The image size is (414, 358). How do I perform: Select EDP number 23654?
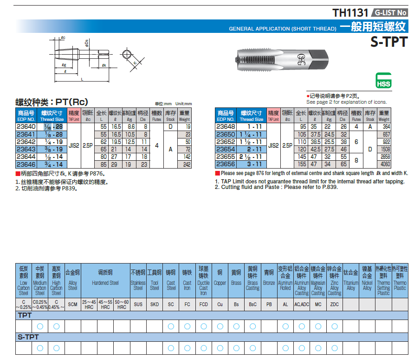click(226, 149)
